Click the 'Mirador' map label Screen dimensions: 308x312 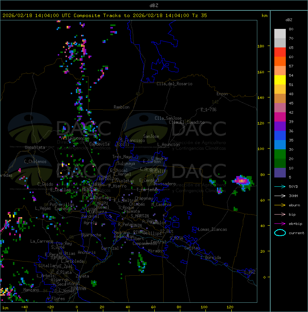pos(156,251)
